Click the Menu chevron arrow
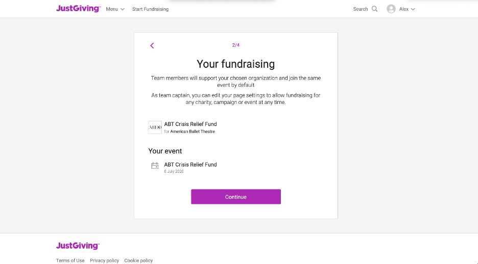 pyautogui.click(x=123, y=9)
